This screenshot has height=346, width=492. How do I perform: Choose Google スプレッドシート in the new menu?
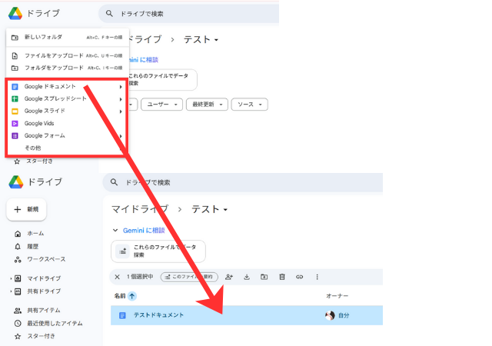[x=55, y=99]
